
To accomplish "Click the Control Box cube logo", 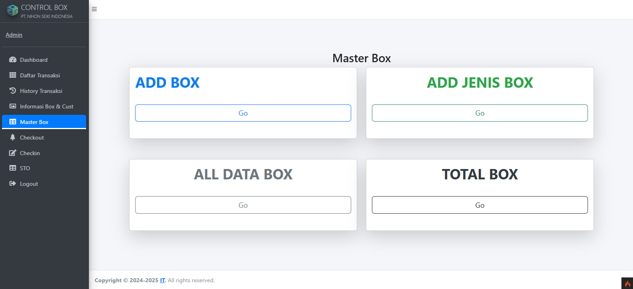I will tap(12, 10).
